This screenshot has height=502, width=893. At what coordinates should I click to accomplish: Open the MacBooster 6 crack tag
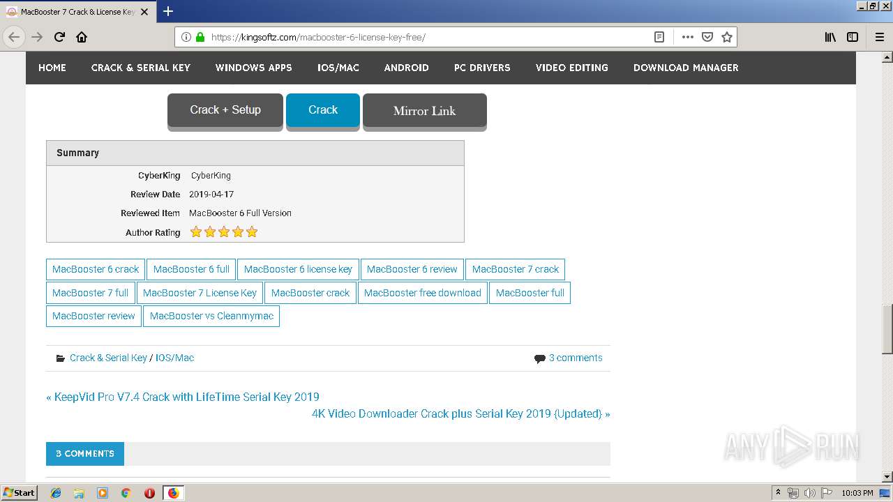[x=96, y=269]
